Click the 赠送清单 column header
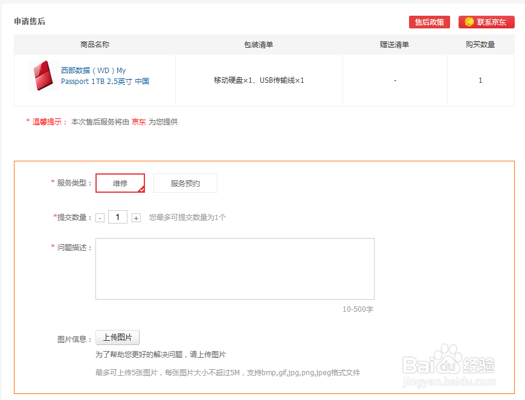Screen dimensions: 525x400 [x=395, y=45]
